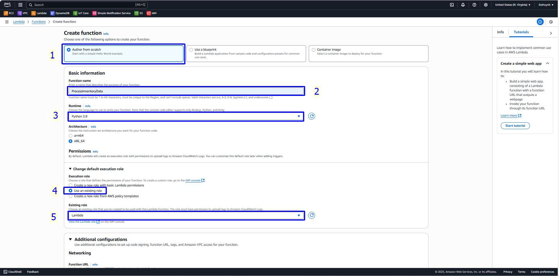Image resolution: width=559 pixels, height=276 pixels.
Task: Click the Function name input field
Action: point(186,91)
